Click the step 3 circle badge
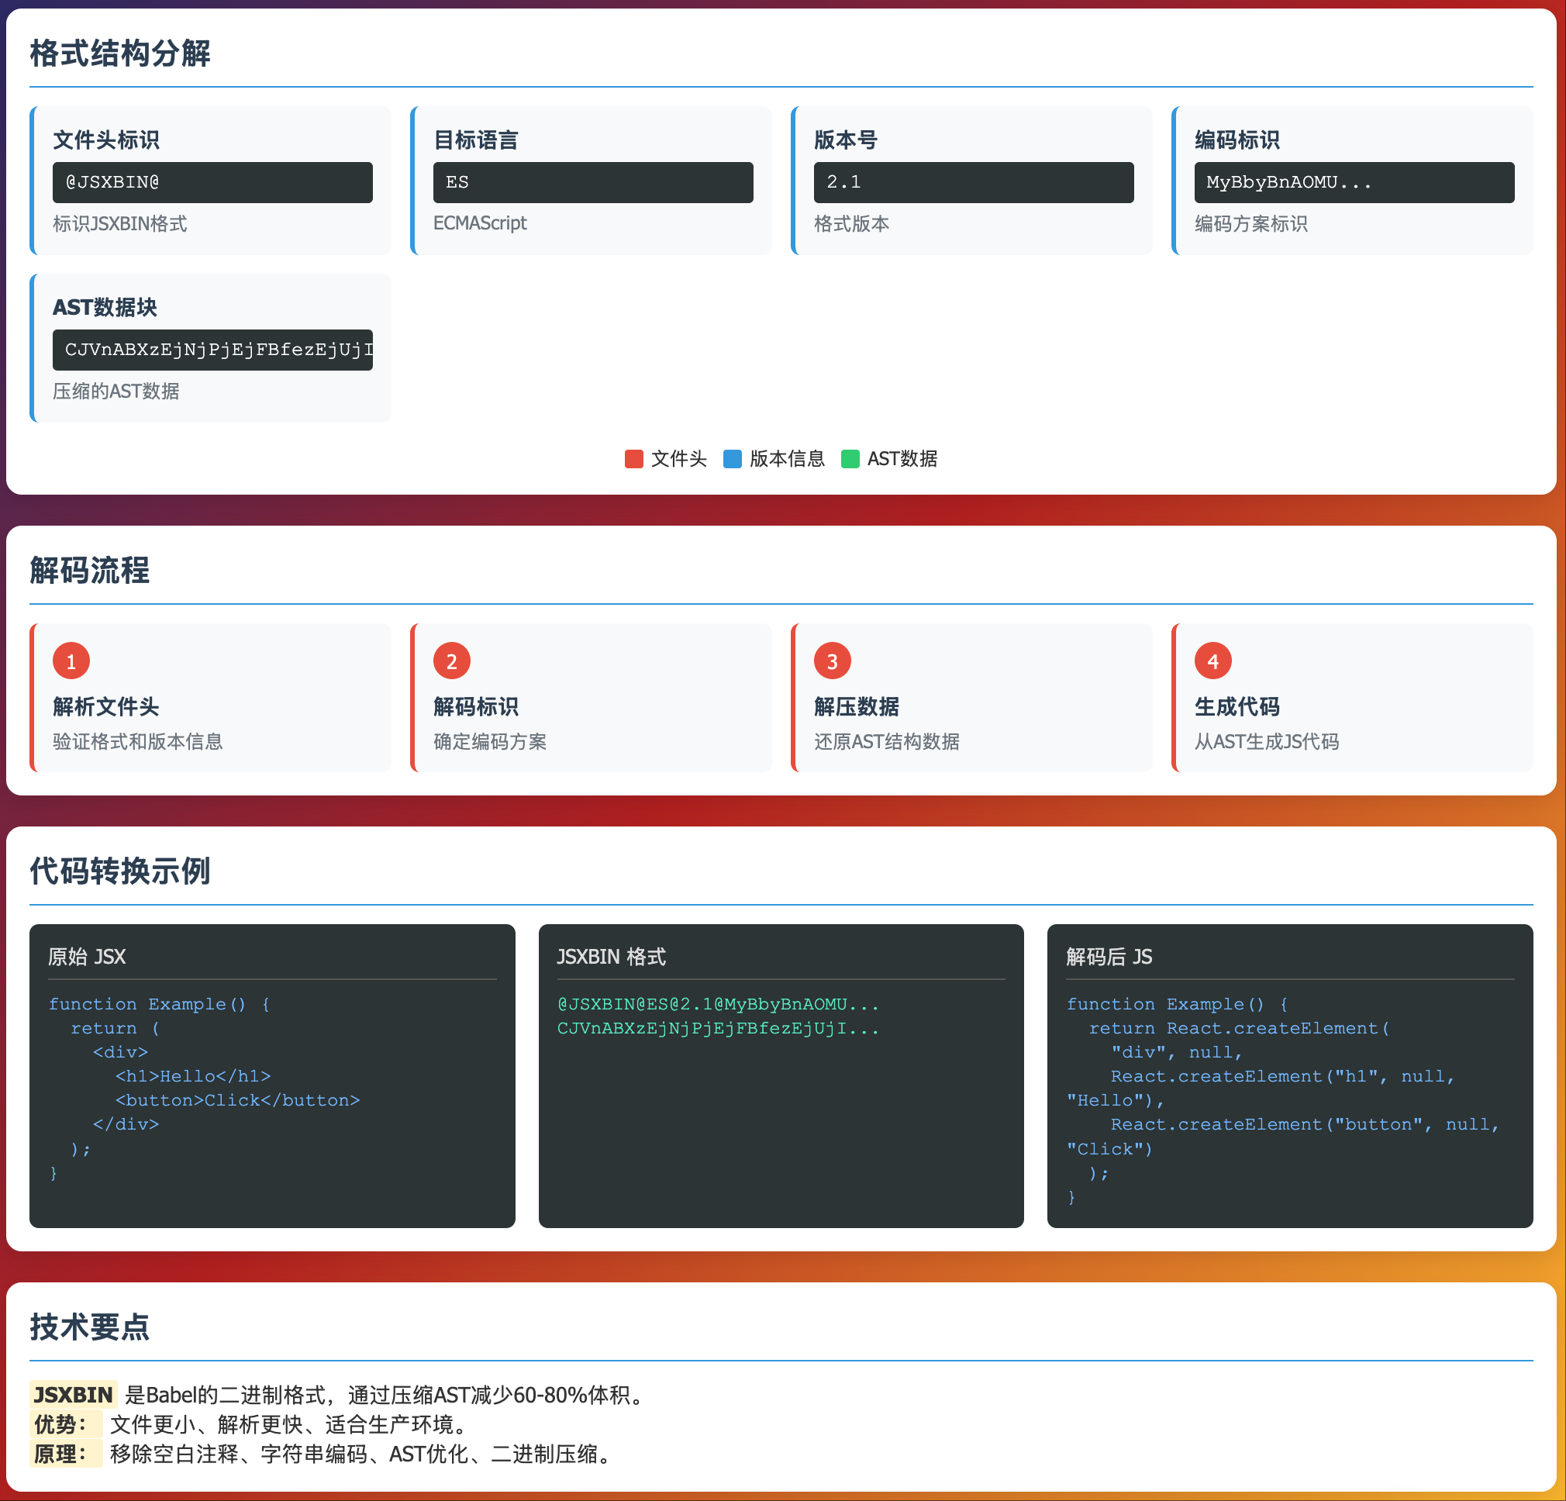This screenshot has height=1501, width=1566. pyautogui.click(x=832, y=661)
